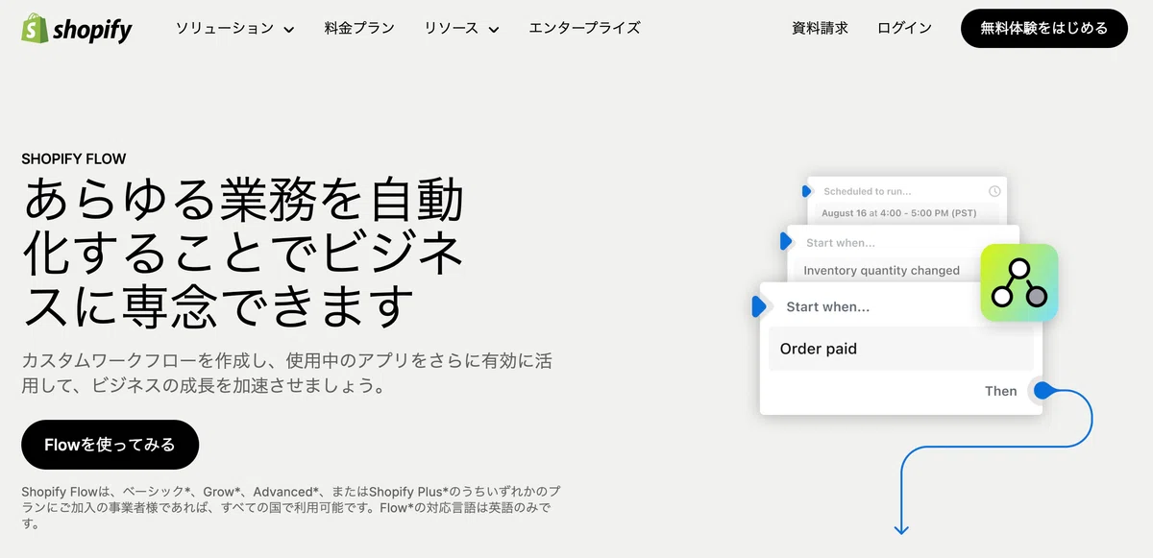Click the blue connector dot next to Then
Viewport: 1153px width, 558px height.
pos(1042,391)
